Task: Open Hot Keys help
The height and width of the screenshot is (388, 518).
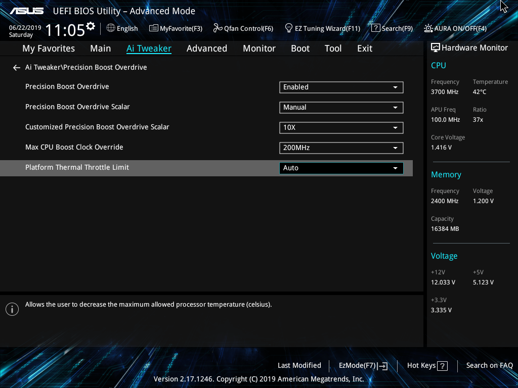Action: (x=427, y=366)
